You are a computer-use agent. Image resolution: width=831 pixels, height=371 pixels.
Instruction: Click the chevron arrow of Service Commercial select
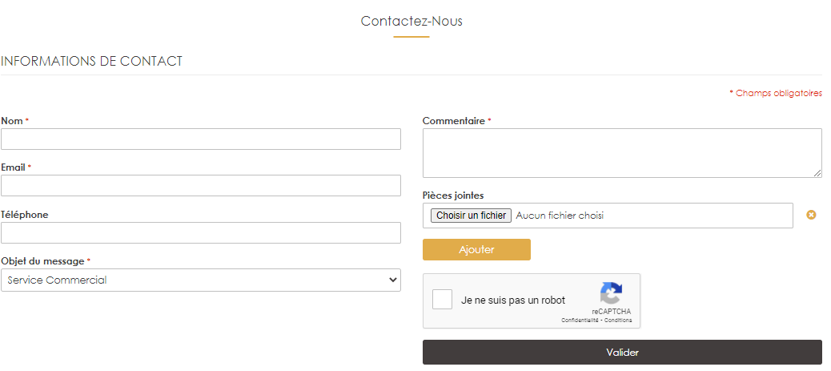click(393, 280)
